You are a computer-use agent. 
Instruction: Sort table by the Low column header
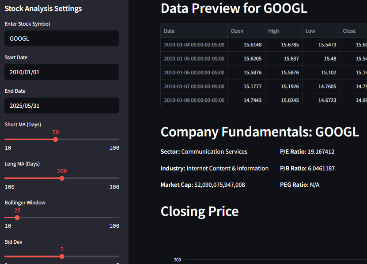coord(321,31)
